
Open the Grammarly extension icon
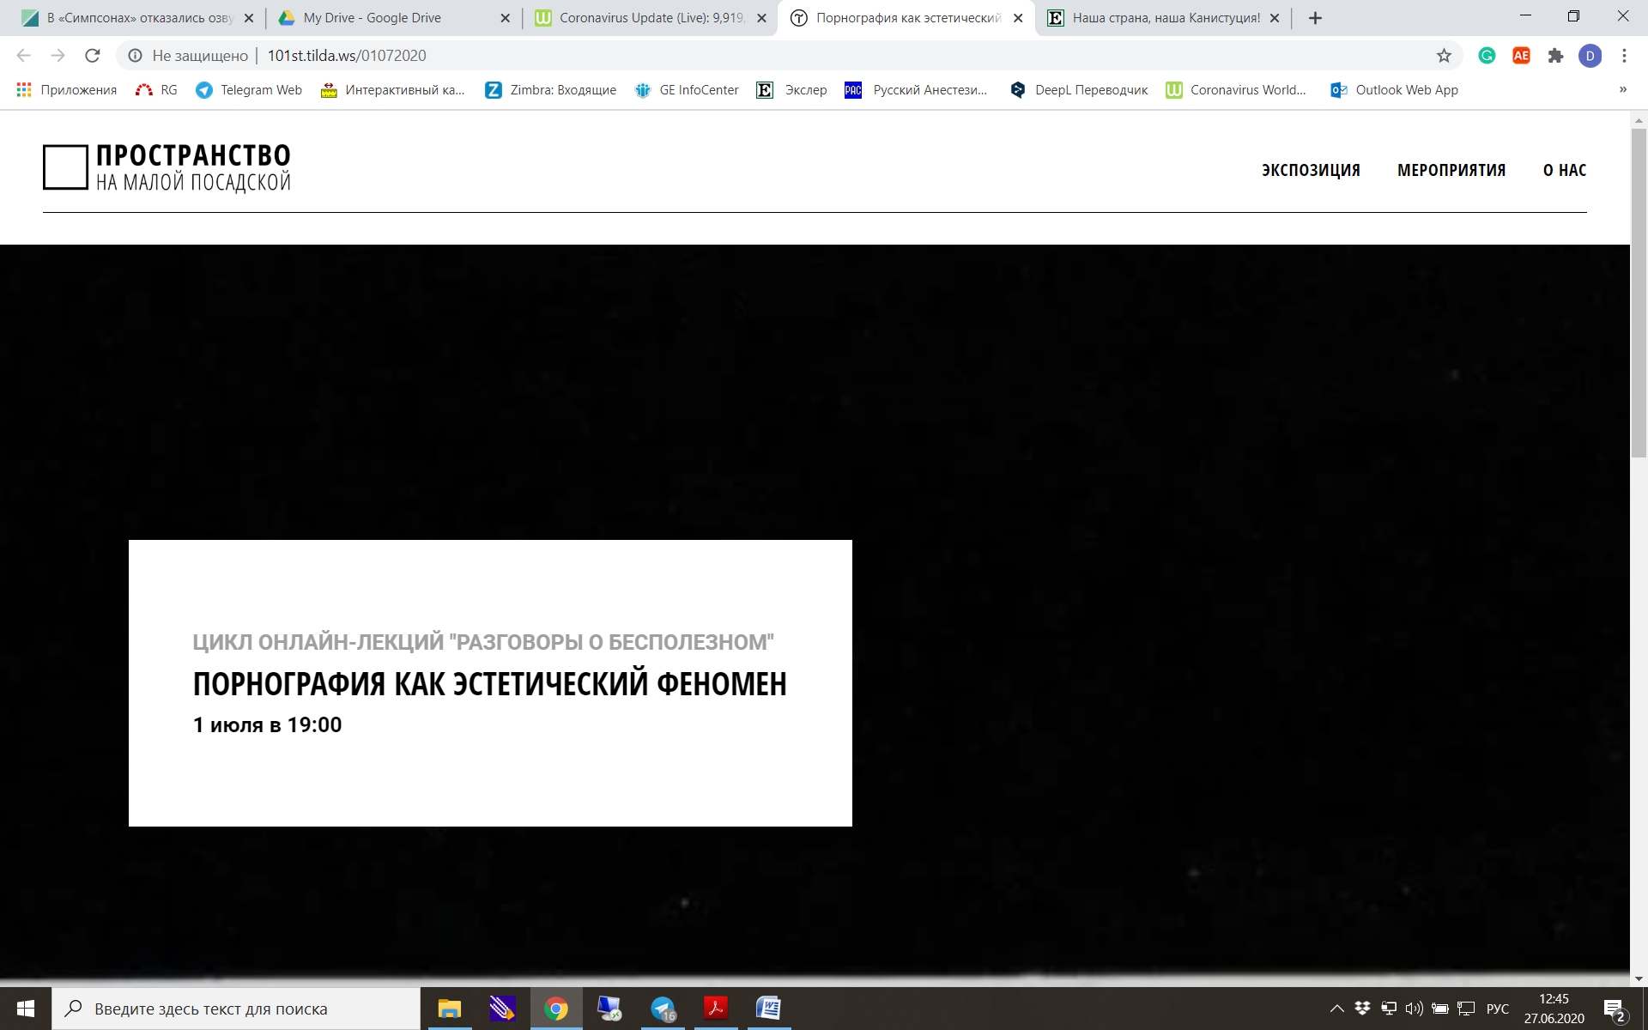pyautogui.click(x=1487, y=56)
